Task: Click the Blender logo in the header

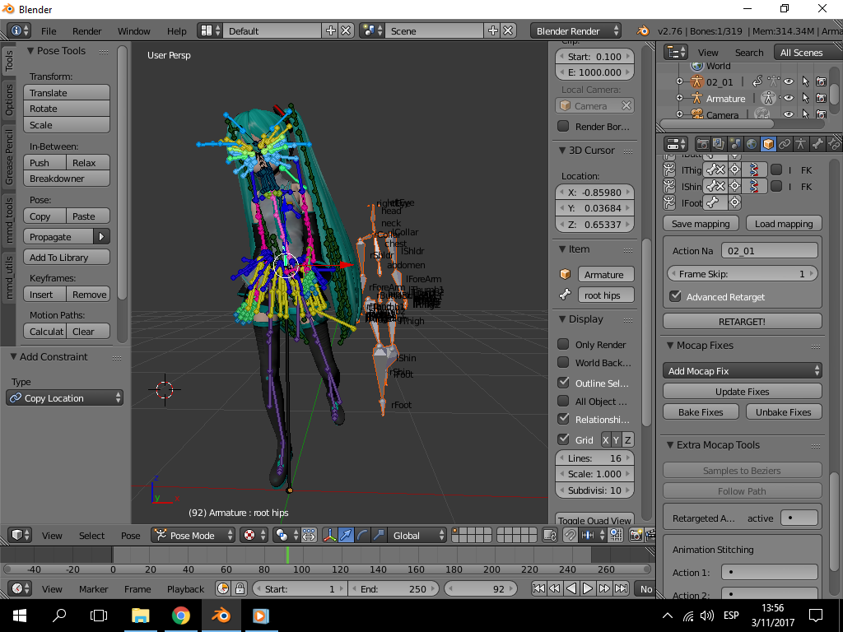Action: pos(642,30)
